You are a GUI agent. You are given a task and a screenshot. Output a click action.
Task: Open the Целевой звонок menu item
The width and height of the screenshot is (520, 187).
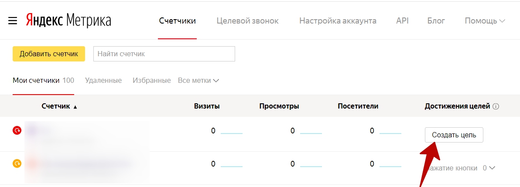[247, 21]
